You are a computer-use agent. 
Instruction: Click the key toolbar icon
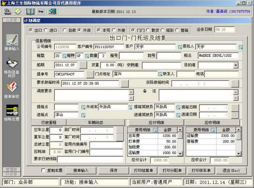pyautogui.click(x=41, y=12)
